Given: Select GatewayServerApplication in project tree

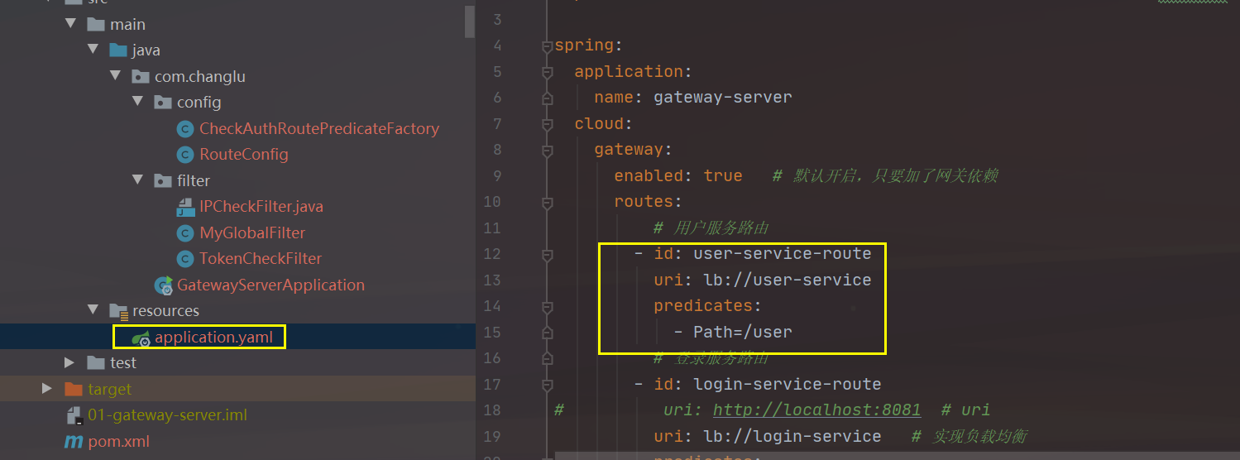Looking at the screenshot, I should pyautogui.click(x=271, y=285).
